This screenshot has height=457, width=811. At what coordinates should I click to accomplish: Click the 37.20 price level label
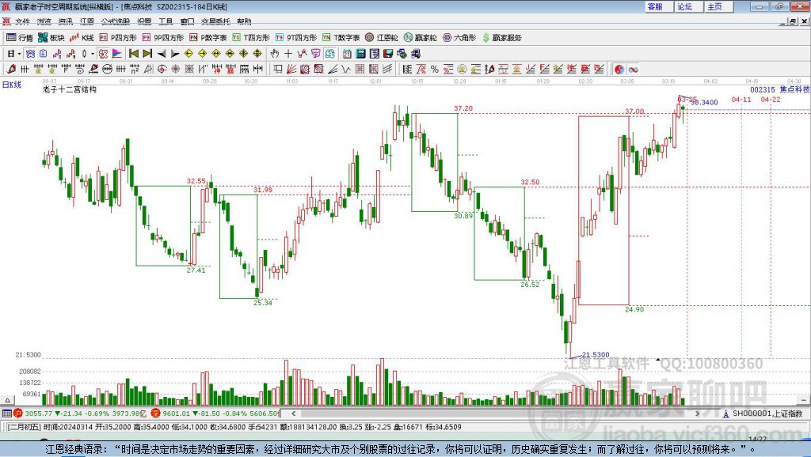[463, 108]
